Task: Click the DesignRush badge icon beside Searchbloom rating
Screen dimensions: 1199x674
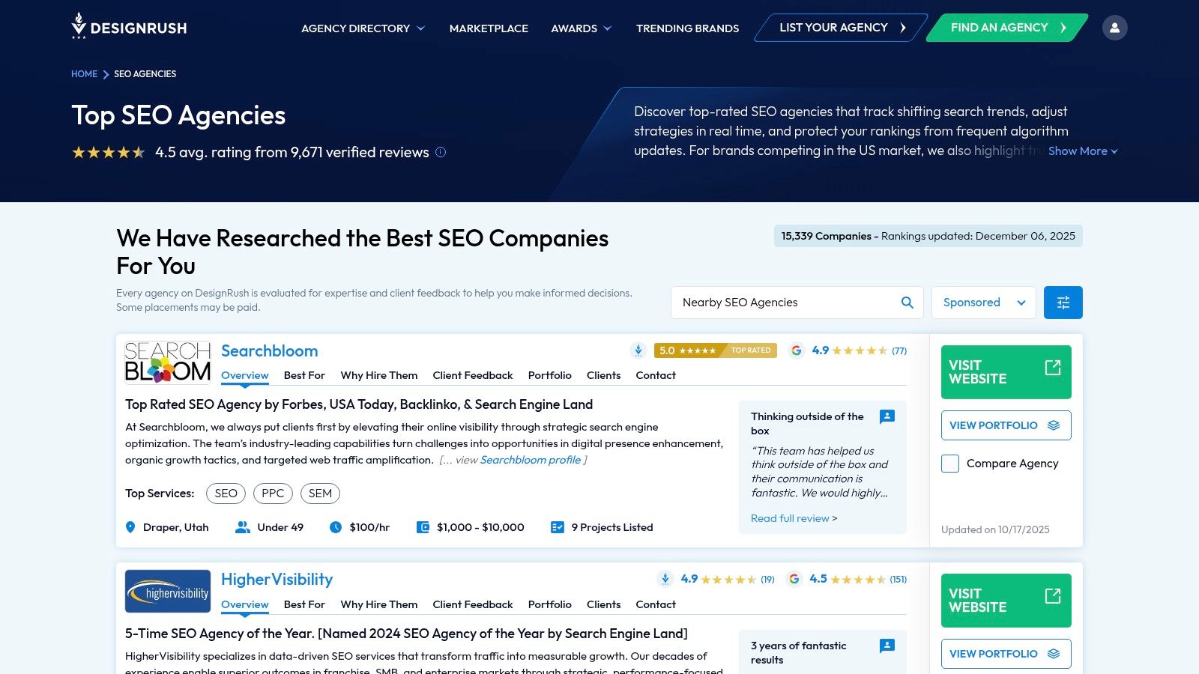Action: tap(638, 350)
